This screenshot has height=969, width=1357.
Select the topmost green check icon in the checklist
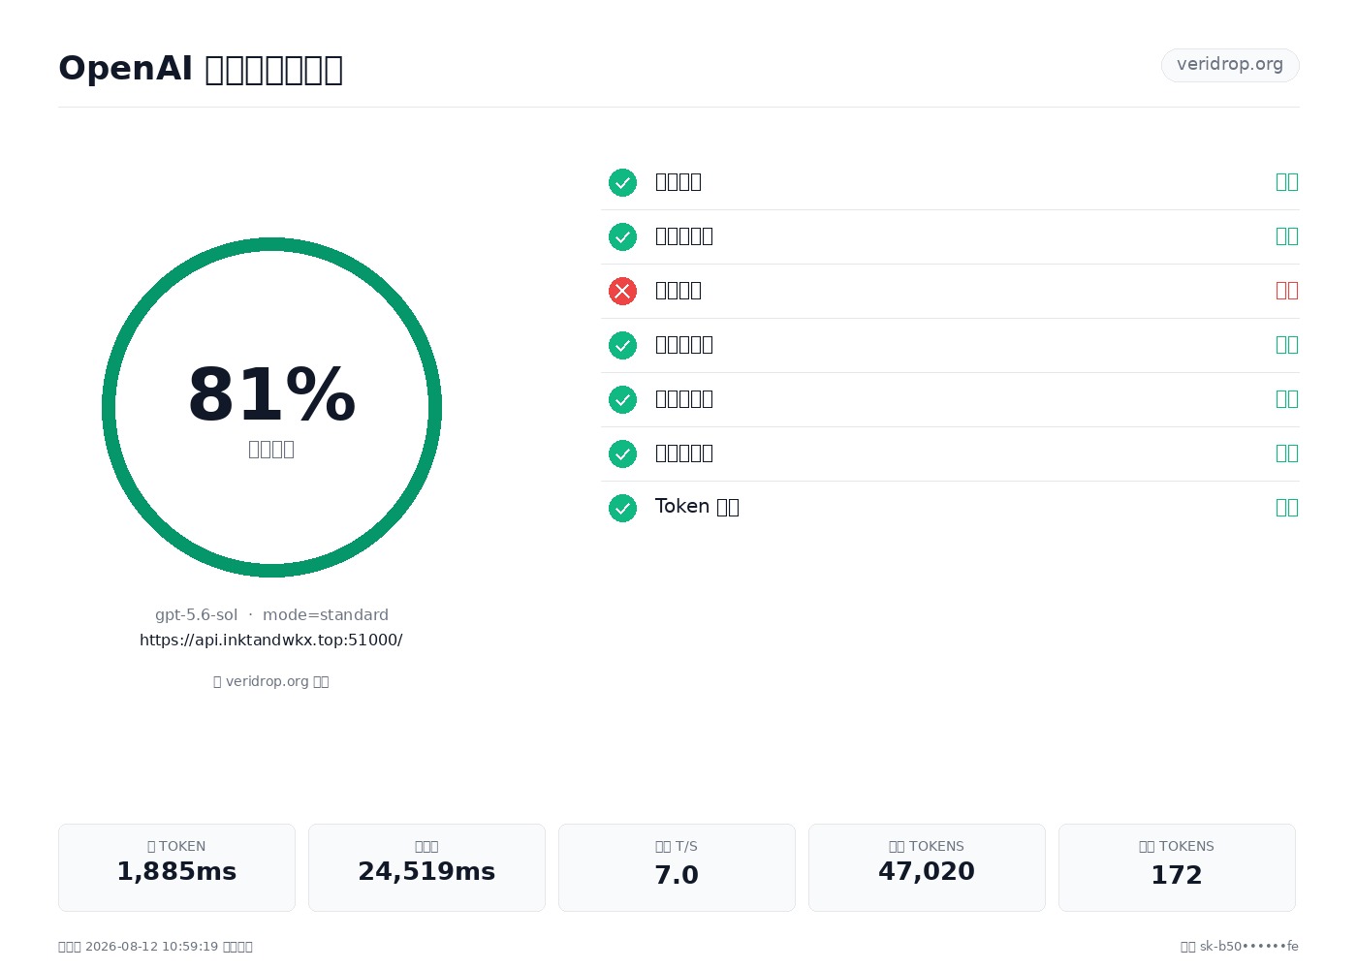622,182
